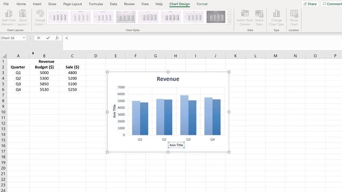Apply the third chart style thumbnail
The width and height of the screenshot is (342, 192).
(103, 17)
